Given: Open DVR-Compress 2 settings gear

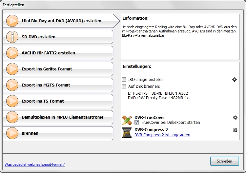Looking at the screenshot, I should [235, 130].
